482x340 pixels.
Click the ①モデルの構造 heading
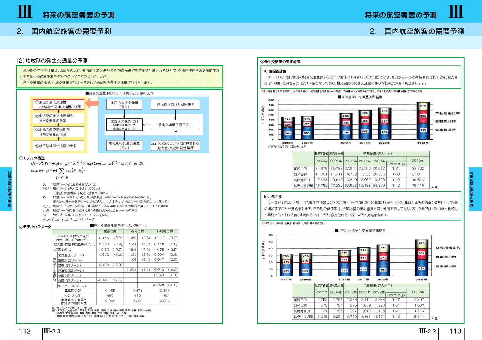coord(32,158)
